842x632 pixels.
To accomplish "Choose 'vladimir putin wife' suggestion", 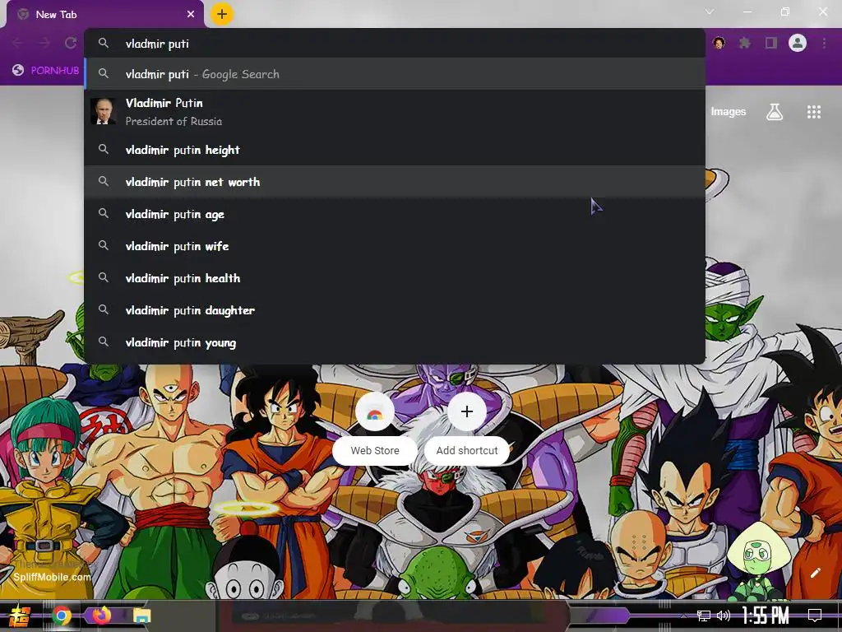I will (395, 246).
